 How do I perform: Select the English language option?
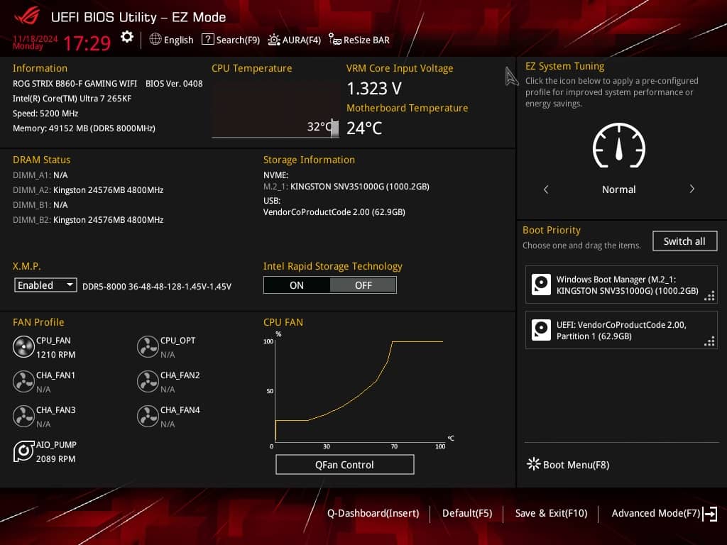pyautogui.click(x=178, y=40)
